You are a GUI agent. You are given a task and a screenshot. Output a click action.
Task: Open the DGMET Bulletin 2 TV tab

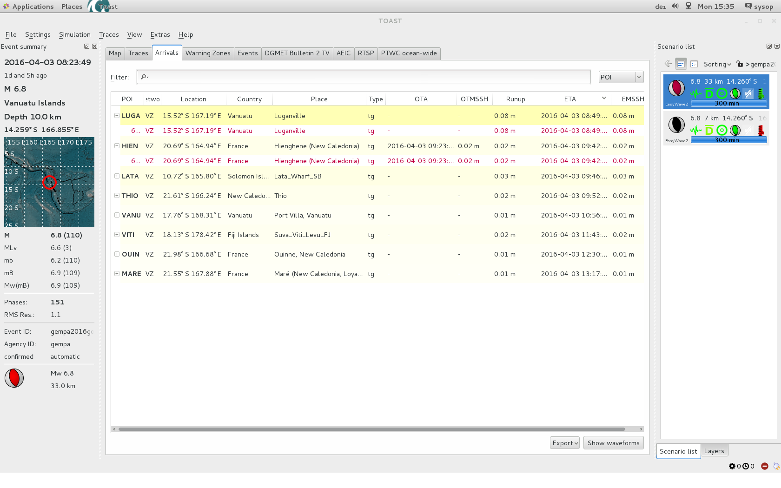point(297,53)
